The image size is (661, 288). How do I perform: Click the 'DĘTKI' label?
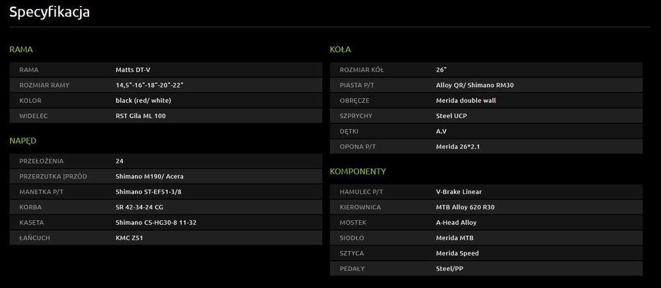pyautogui.click(x=349, y=131)
